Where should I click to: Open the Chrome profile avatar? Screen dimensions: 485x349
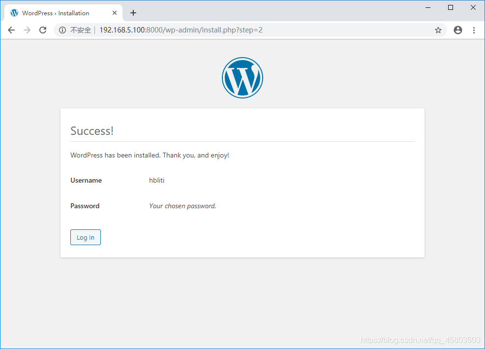point(458,30)
